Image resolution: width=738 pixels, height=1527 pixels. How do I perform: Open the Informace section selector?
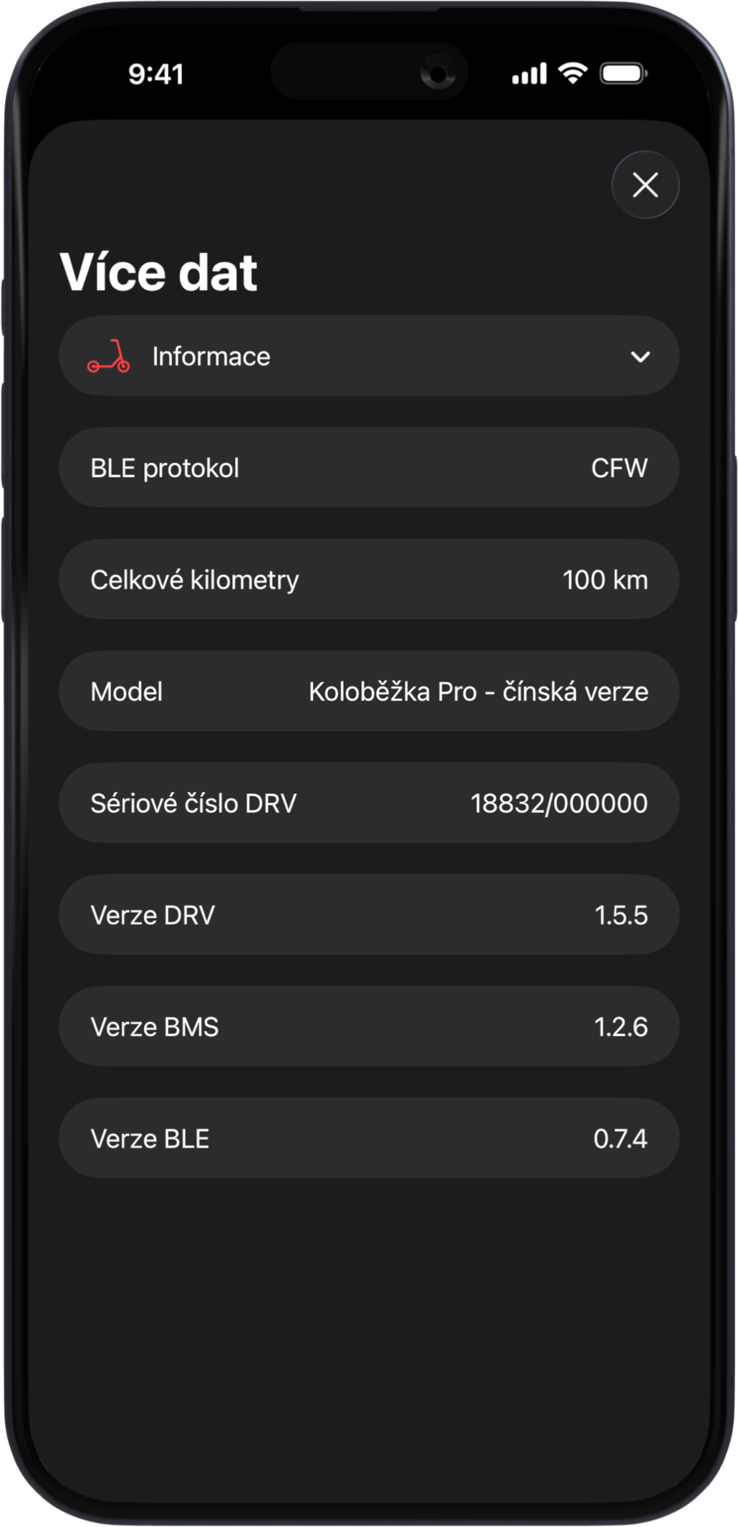(368, 356)
